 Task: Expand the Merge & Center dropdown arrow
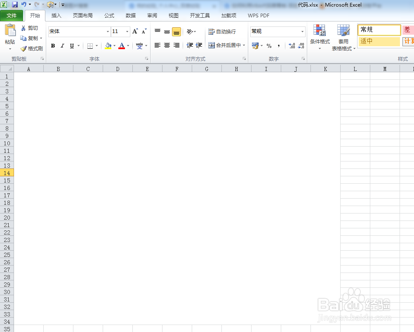[x=244, y=45]
